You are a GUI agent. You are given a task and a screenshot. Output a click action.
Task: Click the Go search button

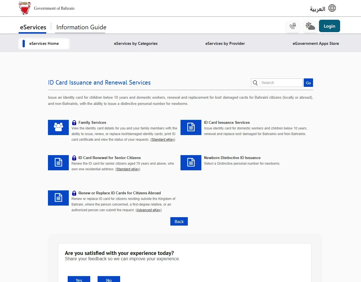tap(308, 83)
